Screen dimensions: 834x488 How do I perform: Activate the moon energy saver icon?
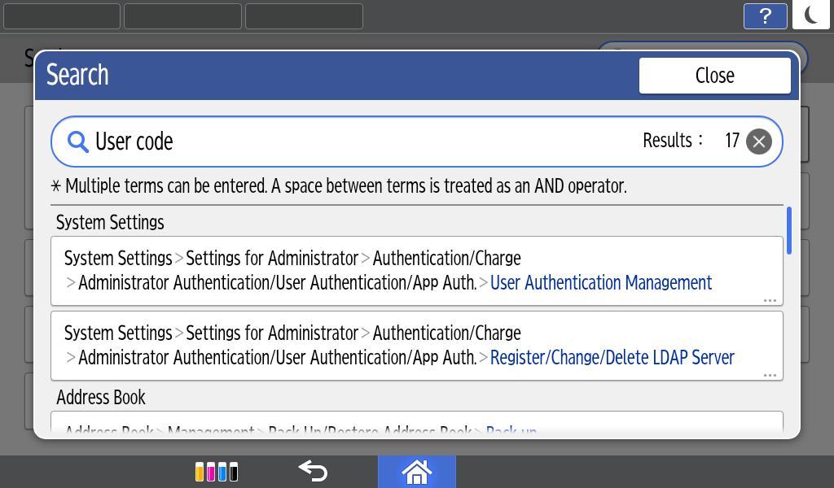pyautogui.click(x=810, y=15)
